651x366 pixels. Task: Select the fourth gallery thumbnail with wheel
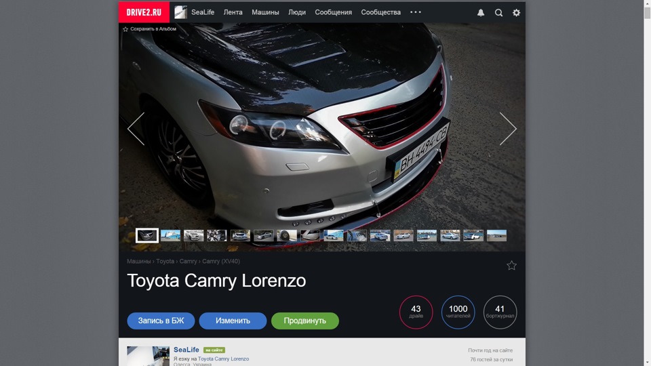(x=217, y=236)
